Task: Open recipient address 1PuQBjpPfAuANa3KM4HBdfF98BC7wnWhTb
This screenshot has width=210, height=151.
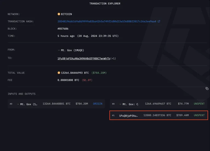Action: (84, 58)
